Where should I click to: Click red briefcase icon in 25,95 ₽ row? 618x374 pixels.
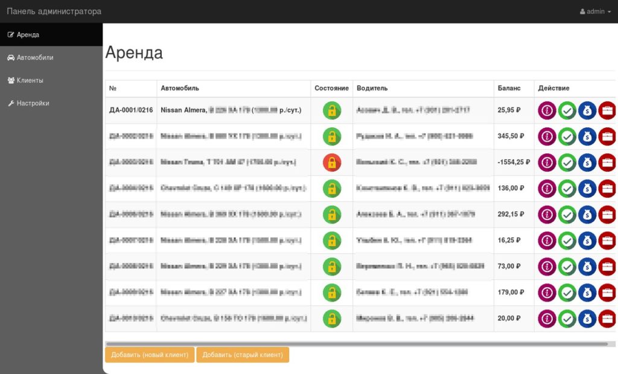tap(607, 111)
